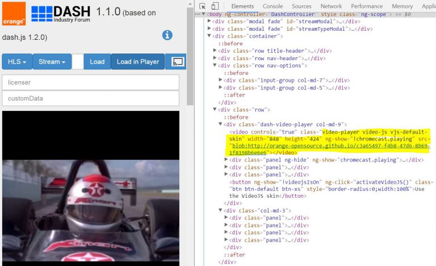The width and height of the screenshot is (436, 266).
Task: Go to the Sources tab
Action: tap(301, 6)
